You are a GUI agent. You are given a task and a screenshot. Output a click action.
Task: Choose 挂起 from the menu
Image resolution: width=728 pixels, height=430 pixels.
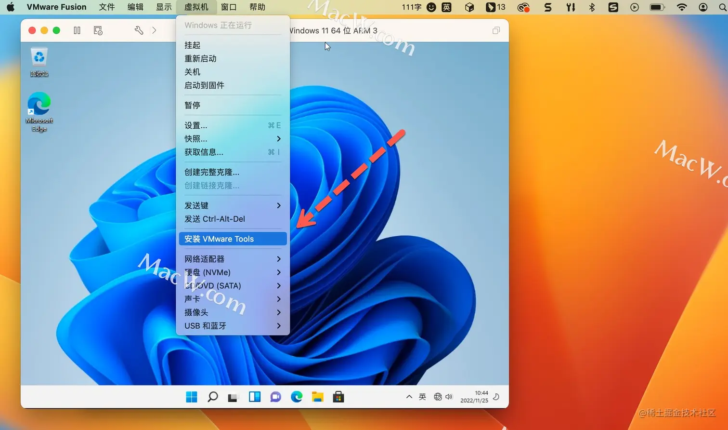(233, 45)
